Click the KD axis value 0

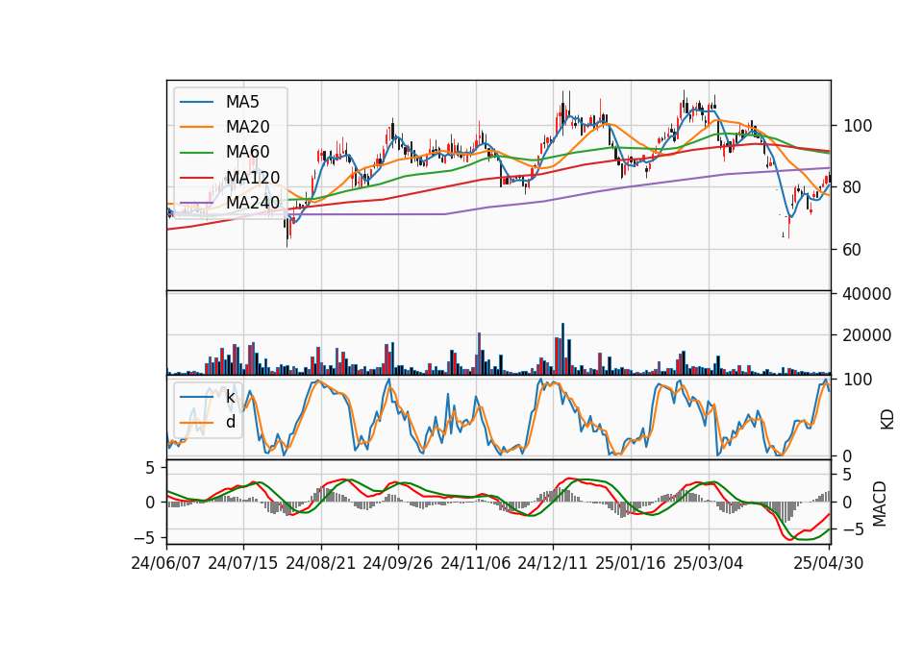[848, 455]
